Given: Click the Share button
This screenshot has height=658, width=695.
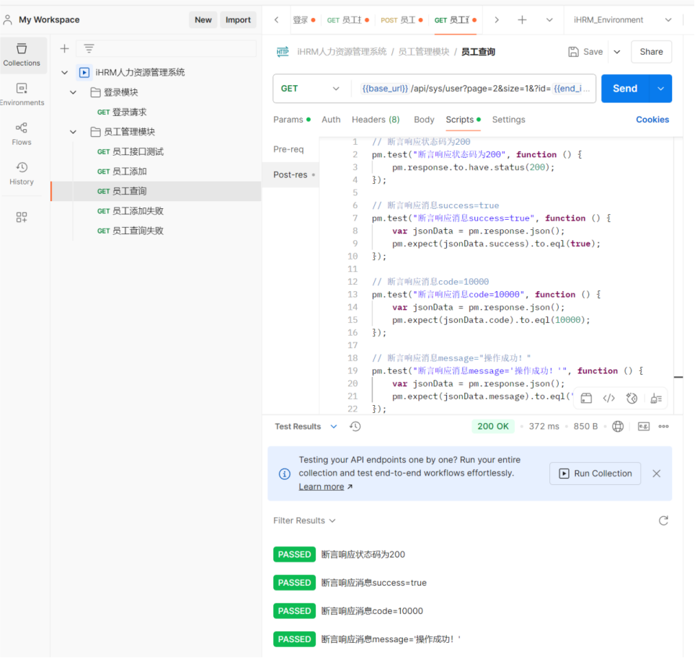Looking at the screenshot, I should pos(651,52).
